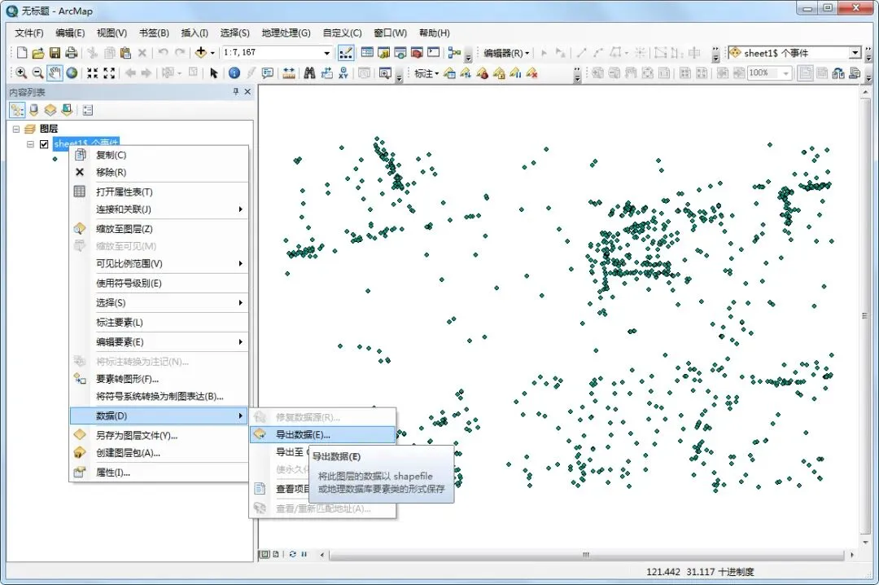
Task: Toggle the Pan hand tool
Action: click(55, 73)
